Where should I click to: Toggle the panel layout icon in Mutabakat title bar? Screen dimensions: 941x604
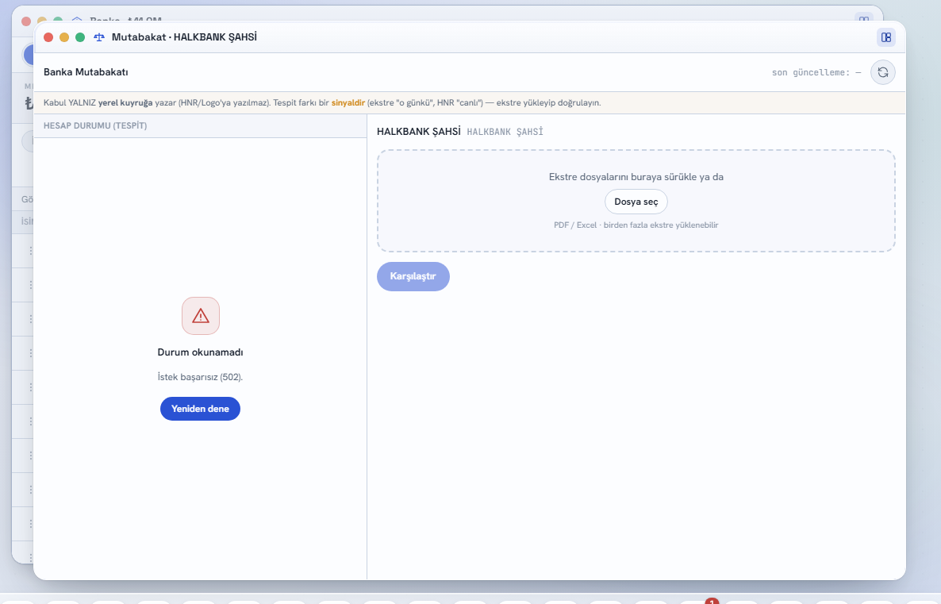click(885, 37)
